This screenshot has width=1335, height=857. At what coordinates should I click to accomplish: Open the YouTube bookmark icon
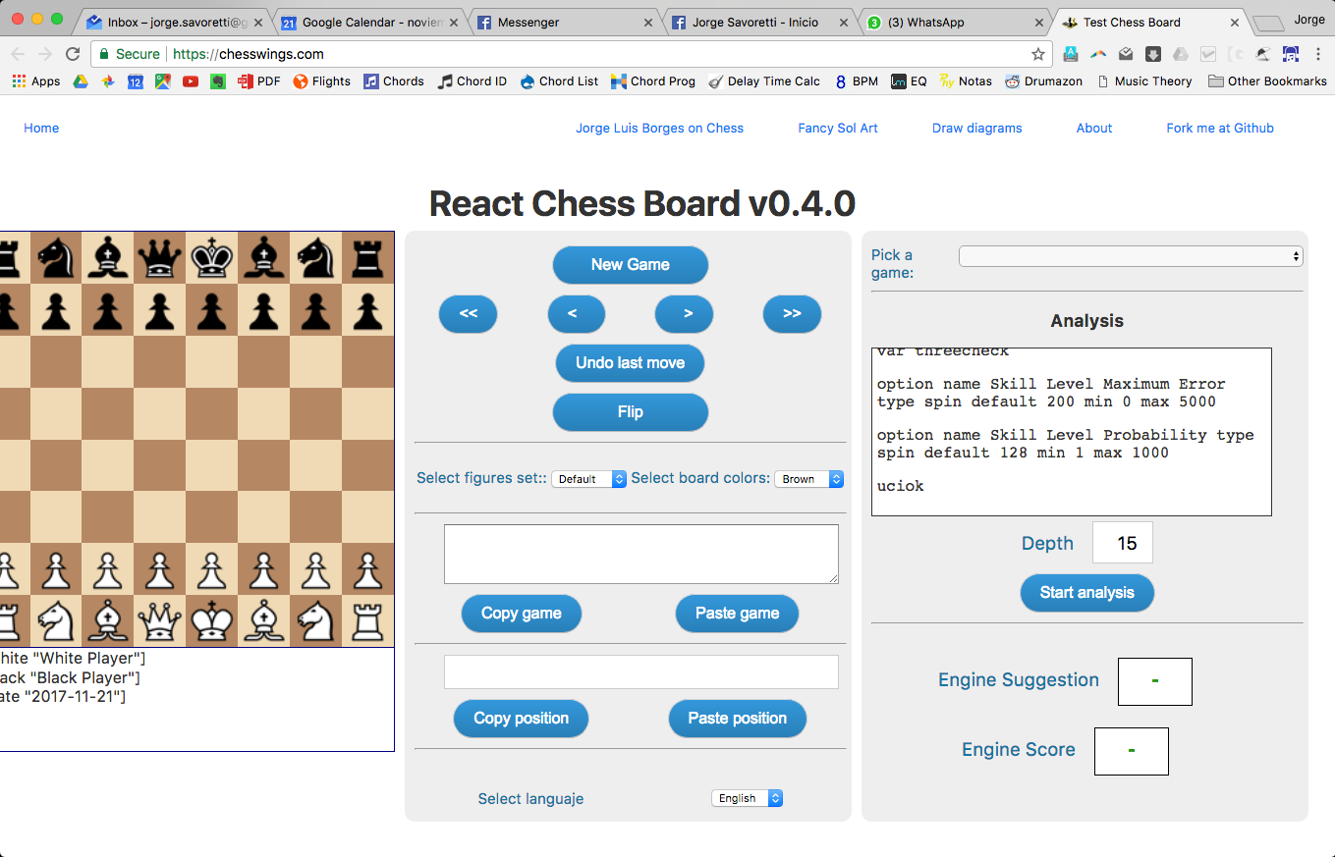click(190, 81)
